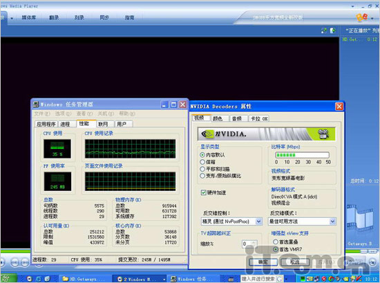Click the previous track button in Media Player
The height and width of the screenshot is (283, 380).
pyautogui.click(x=15, y=262)
